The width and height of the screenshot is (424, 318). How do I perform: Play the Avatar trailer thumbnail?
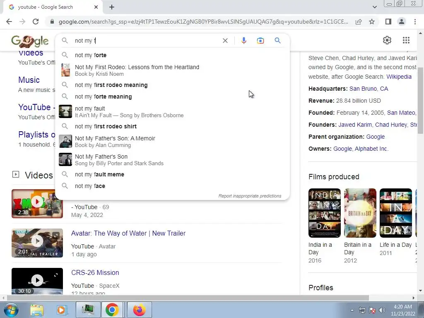click(37, 243)
